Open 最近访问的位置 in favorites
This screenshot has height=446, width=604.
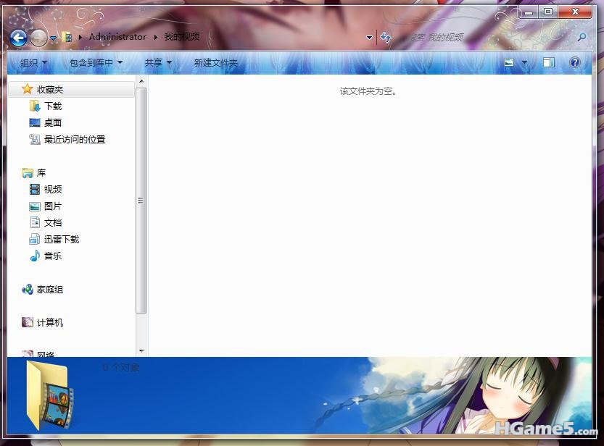click(x=75, y=139)
